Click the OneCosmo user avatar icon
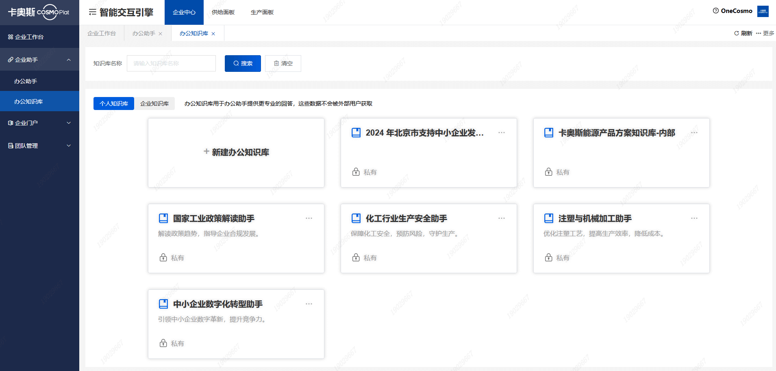The width and height of the screenshot is (776, 371). click(763, 11)
